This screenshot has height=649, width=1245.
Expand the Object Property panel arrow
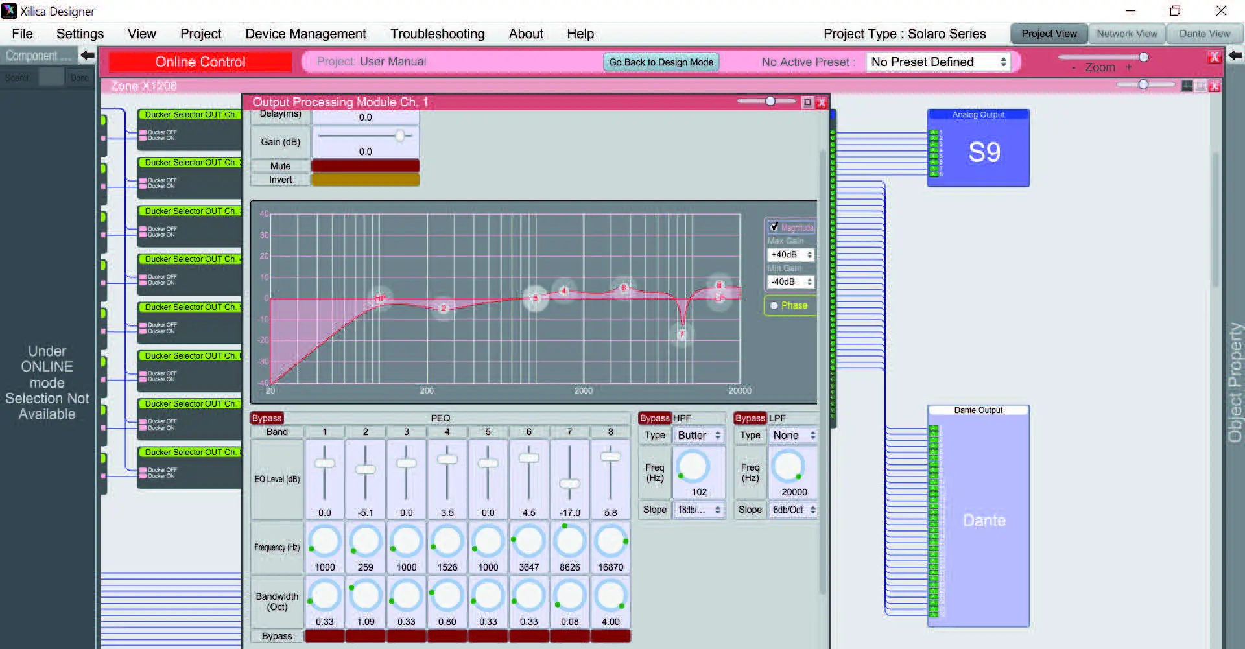pyautogui.click(x=1235, y=56)
